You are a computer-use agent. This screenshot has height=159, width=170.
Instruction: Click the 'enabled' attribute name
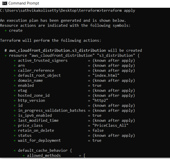coord(26,85)
